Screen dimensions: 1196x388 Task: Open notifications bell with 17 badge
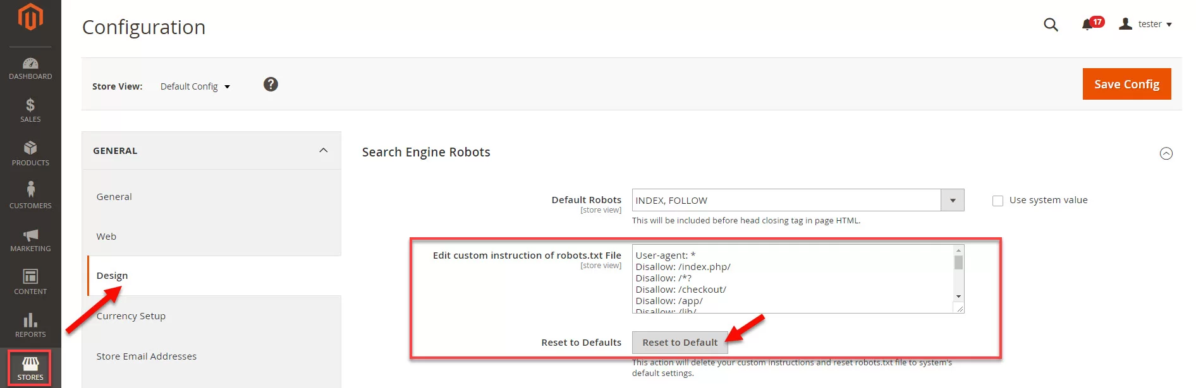[x=1092, y=23]
